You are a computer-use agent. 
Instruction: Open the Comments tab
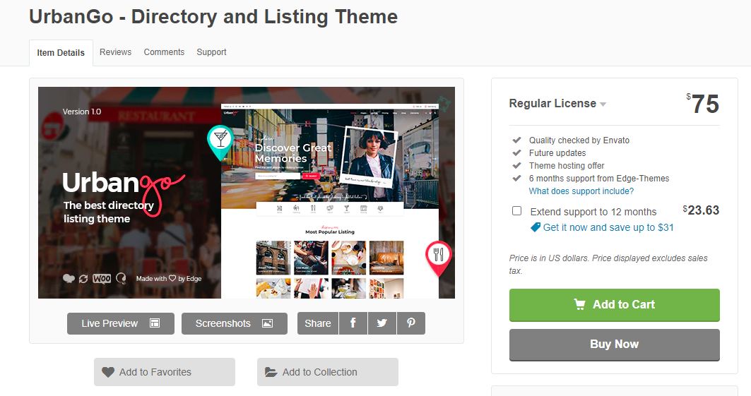pyautogui.click(x=164, y=52)
